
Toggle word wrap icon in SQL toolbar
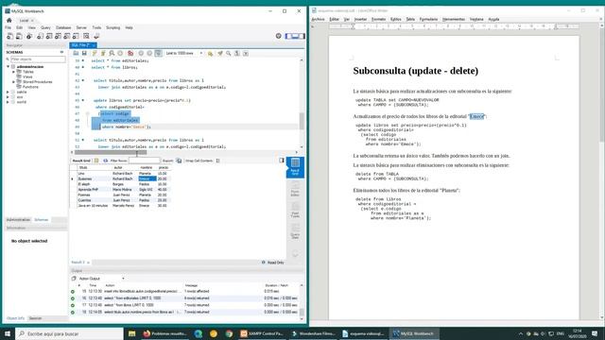(x=246, y=53)
